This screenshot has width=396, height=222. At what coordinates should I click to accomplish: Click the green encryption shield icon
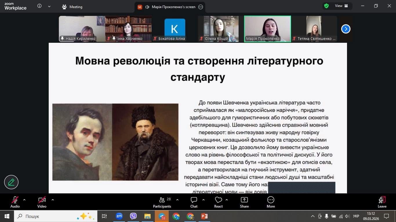pos(326,6)
